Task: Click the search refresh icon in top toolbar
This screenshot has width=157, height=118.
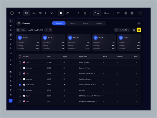Action: point(118,13)
